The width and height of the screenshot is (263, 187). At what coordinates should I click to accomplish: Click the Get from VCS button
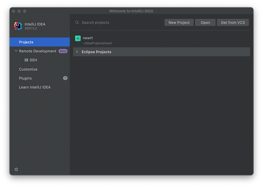click(x=233, y=22)
